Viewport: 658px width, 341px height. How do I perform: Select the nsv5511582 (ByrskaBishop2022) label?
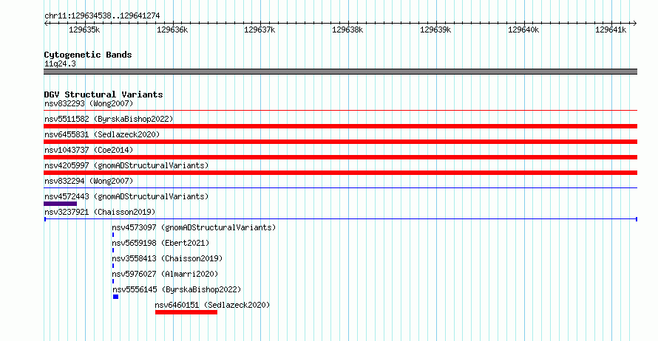click(x=109, y=119)
